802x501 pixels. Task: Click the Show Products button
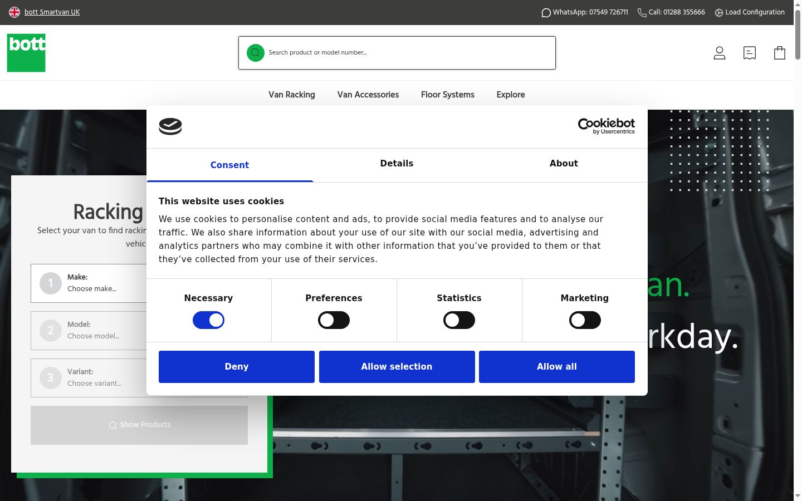[139, 425]
